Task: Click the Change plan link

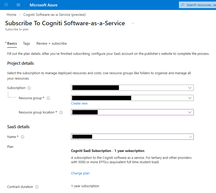Action: tap(80, 173)
